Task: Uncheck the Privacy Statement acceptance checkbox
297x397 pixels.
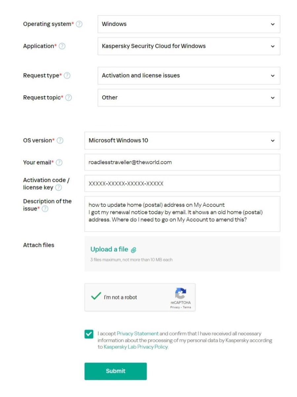Action: pyautogui.click(x=89, y=334)
